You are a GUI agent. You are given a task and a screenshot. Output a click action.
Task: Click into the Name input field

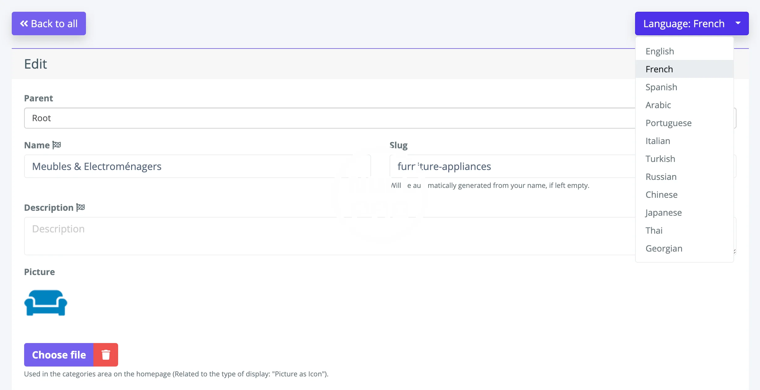197,167
